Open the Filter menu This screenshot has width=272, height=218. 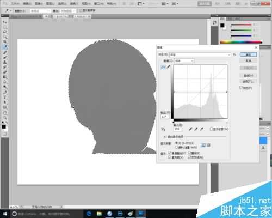coord(74,4)
